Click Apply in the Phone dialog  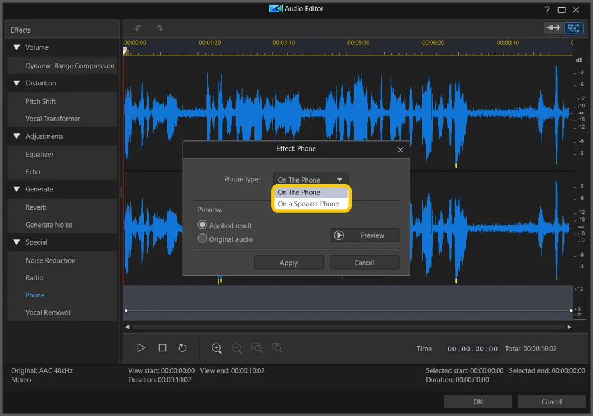point(289,263)
